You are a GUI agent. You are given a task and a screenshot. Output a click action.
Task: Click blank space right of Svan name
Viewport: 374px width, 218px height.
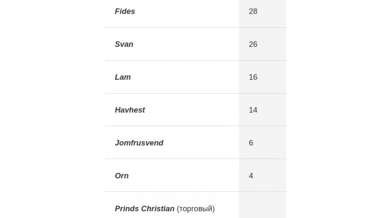pyautogui.click(x=187, y=44)
